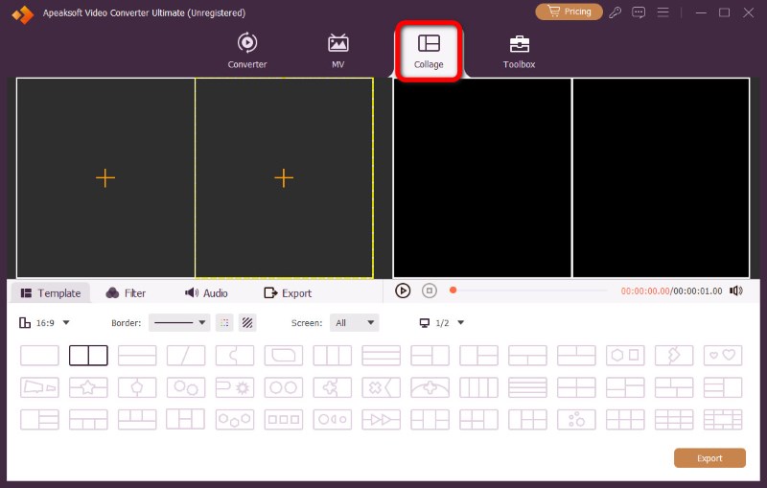
Task: Open the Screen All dropdown
Action: click(354, 323)
